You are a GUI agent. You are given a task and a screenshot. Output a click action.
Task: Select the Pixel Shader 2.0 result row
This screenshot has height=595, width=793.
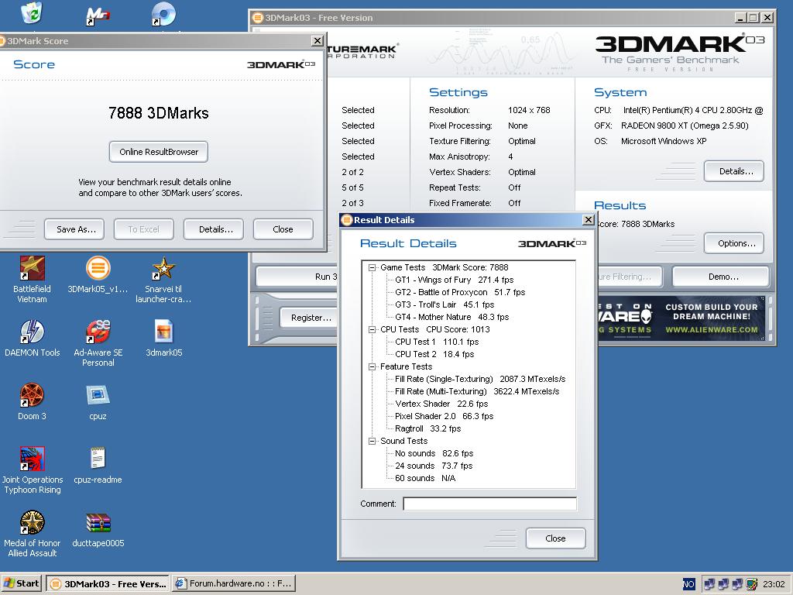(x=444, y=416)
